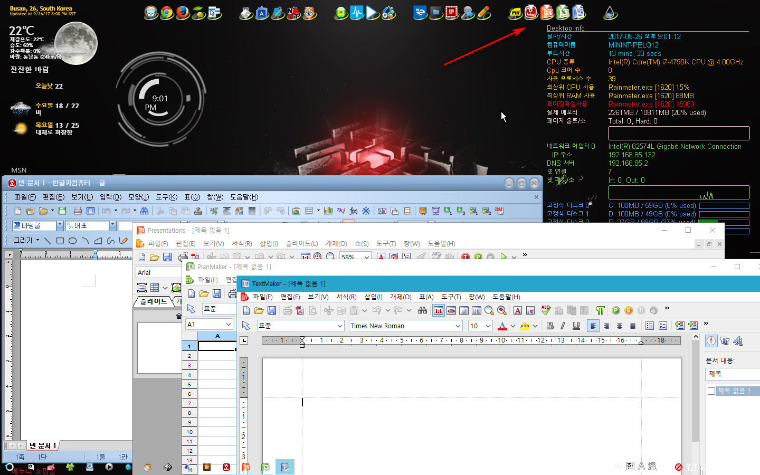Show more TextMaker toolbar buttons via chevron
Viewport: 760px width, 475px height.
coord(667,308)
